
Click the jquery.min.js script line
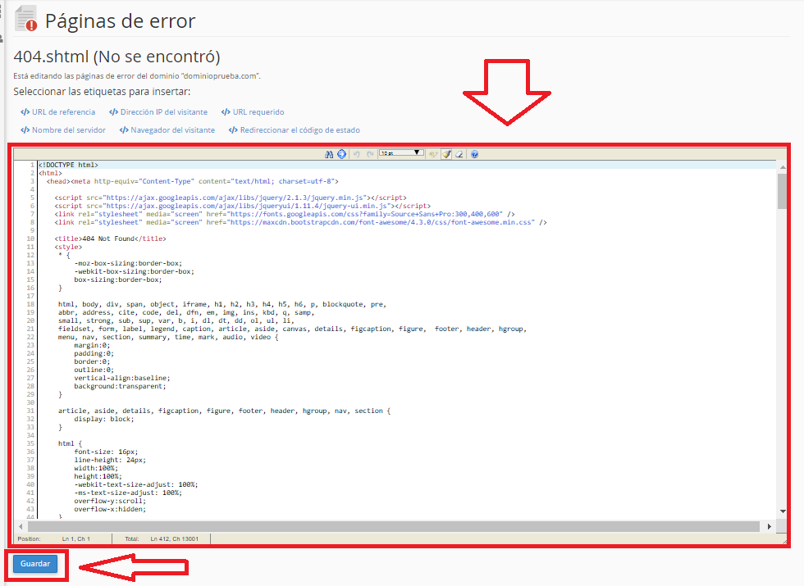(x=231, y=198)
